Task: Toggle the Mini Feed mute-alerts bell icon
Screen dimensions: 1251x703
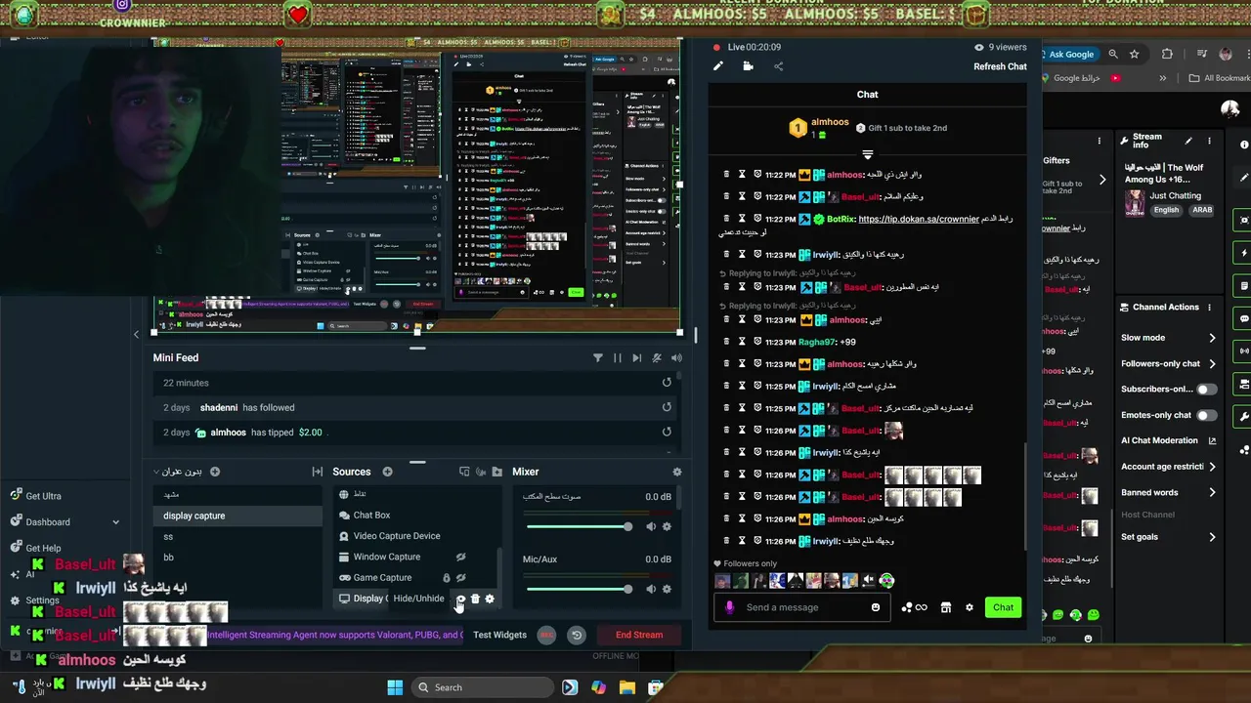Action: (x=657, y=358)
